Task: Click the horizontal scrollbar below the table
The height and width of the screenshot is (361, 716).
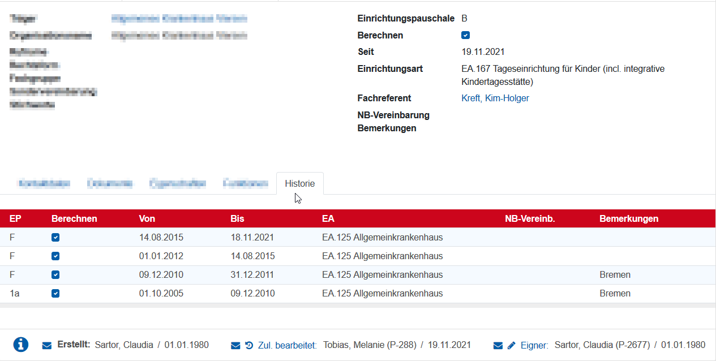Action: pos(358,306)
